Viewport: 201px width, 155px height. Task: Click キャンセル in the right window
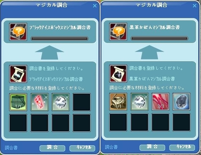[x=182, y=148]
